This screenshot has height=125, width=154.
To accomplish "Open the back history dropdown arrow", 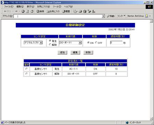I will click(x=13, y=11).
